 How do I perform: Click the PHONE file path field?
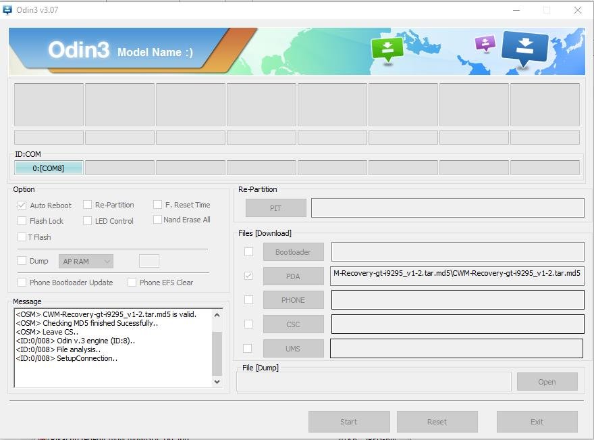tap(458, 299)
